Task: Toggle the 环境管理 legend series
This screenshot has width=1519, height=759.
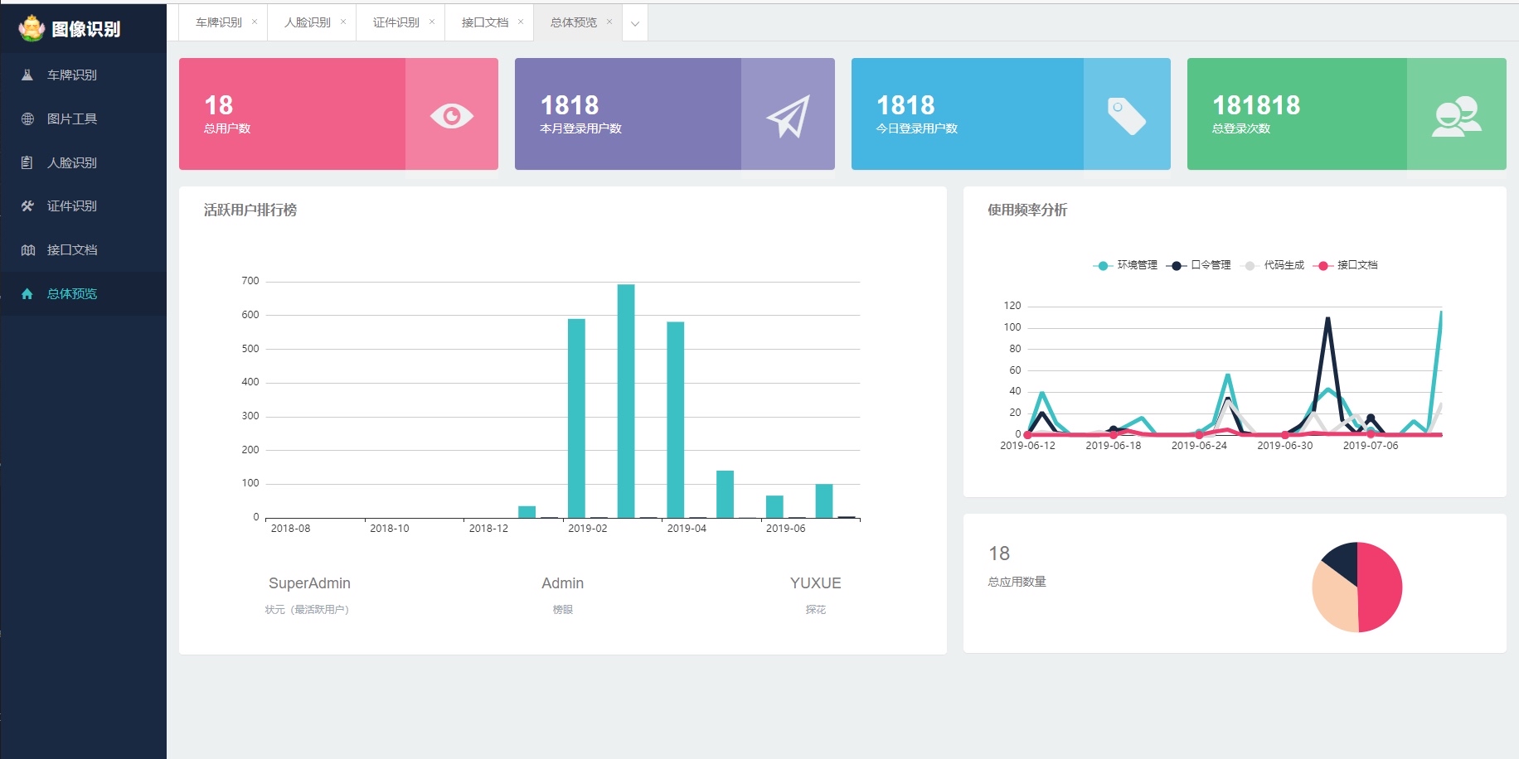Action: tap(1125, 265)
